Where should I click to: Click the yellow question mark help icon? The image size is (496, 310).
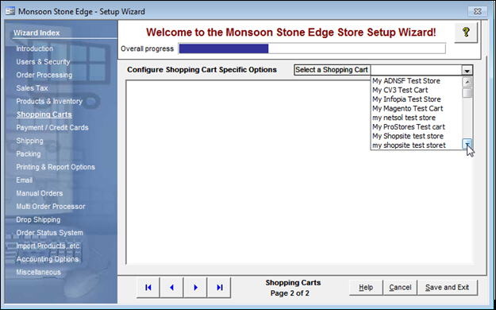466,33
